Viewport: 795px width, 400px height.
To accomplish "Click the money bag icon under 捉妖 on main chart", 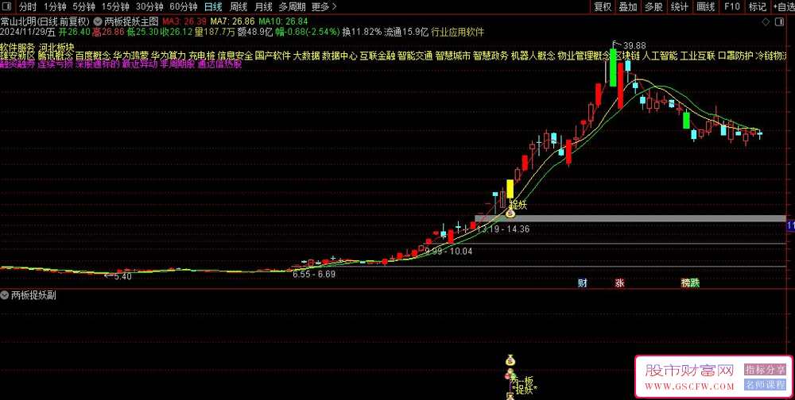I will (x=510, y=214).
